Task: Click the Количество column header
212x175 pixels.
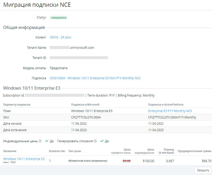Action: (x=57, y=151)
